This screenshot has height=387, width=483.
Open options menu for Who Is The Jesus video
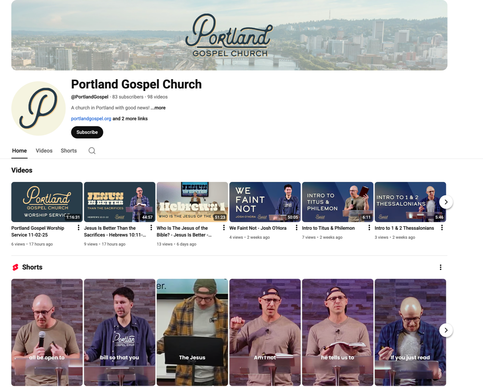click(x=224, y=228)
